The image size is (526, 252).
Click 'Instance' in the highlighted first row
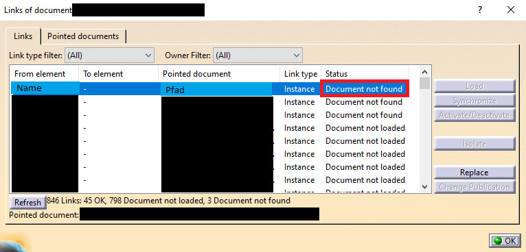click(x=299, y=89)
